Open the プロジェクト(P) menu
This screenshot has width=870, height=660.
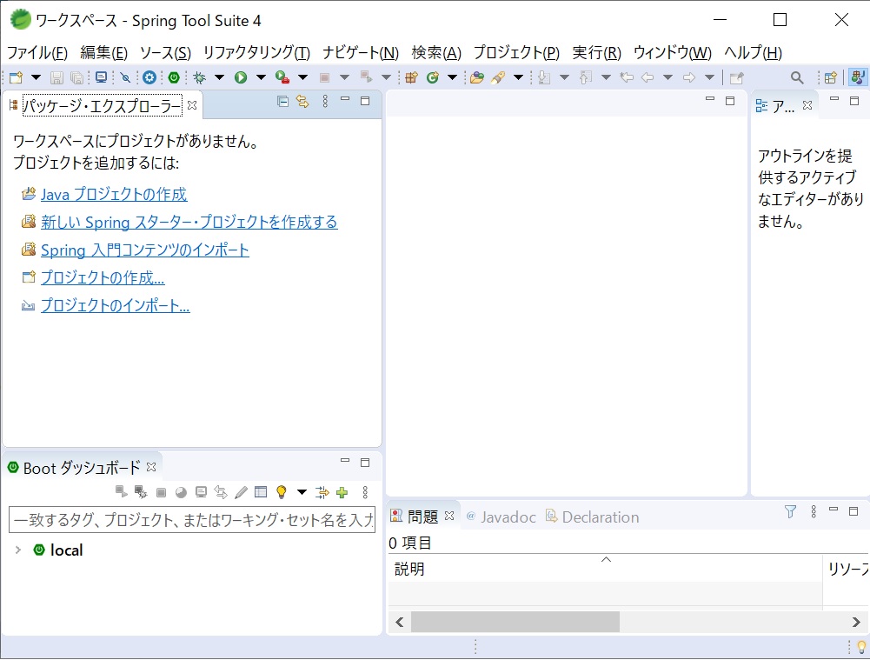pos(516,53)
